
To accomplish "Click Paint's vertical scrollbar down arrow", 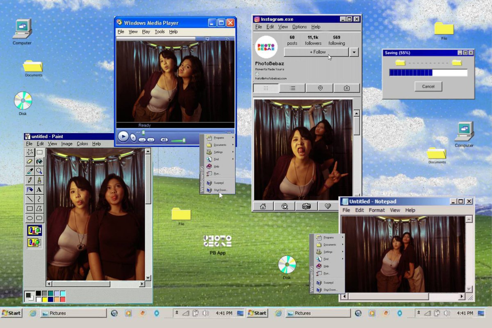I will click(148, 278).
